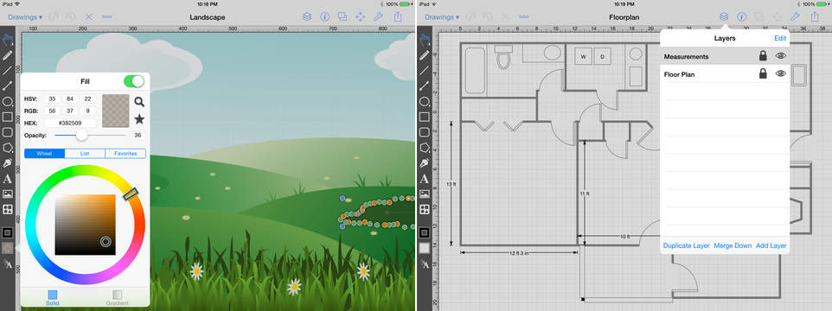Image resolution: width=832 pixels, height=311 pixels.
Task: Click the hue wheel selector marker
Action: click(131, 194)
